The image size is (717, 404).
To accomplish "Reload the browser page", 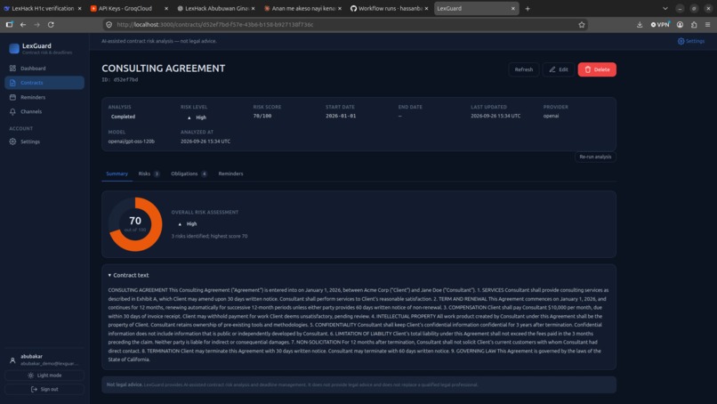I will click(51, 25).
